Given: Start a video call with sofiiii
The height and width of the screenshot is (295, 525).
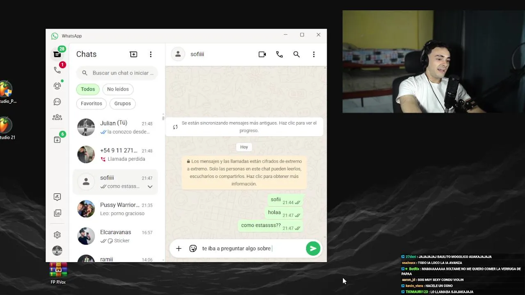Looking at the screenshot, I should pos(262,54).
